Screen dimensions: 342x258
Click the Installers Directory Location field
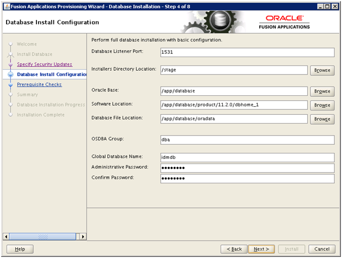point(234,70)
